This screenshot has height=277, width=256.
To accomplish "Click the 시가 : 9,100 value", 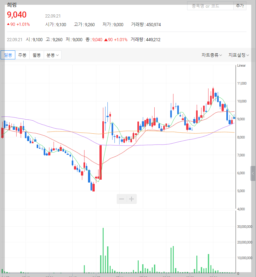I will click(55, 25).
